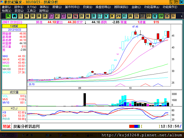Image resolution: width=184 pixels, height=138 pixels.
Task: Click the 價 toolbar icon
Action: click(x=39, y=16)
